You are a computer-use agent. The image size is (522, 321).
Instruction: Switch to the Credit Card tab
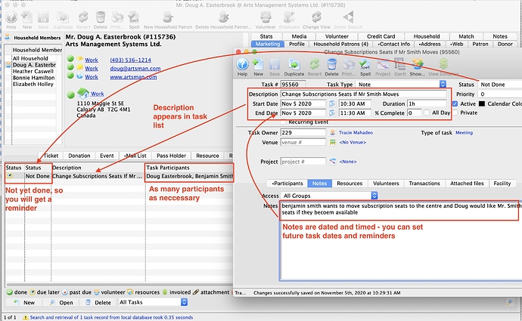381,36
